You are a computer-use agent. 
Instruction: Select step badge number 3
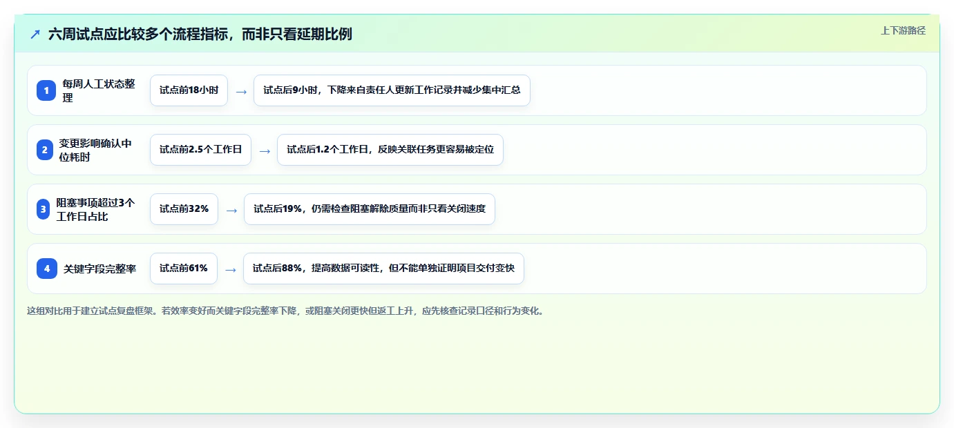(44, 209)
